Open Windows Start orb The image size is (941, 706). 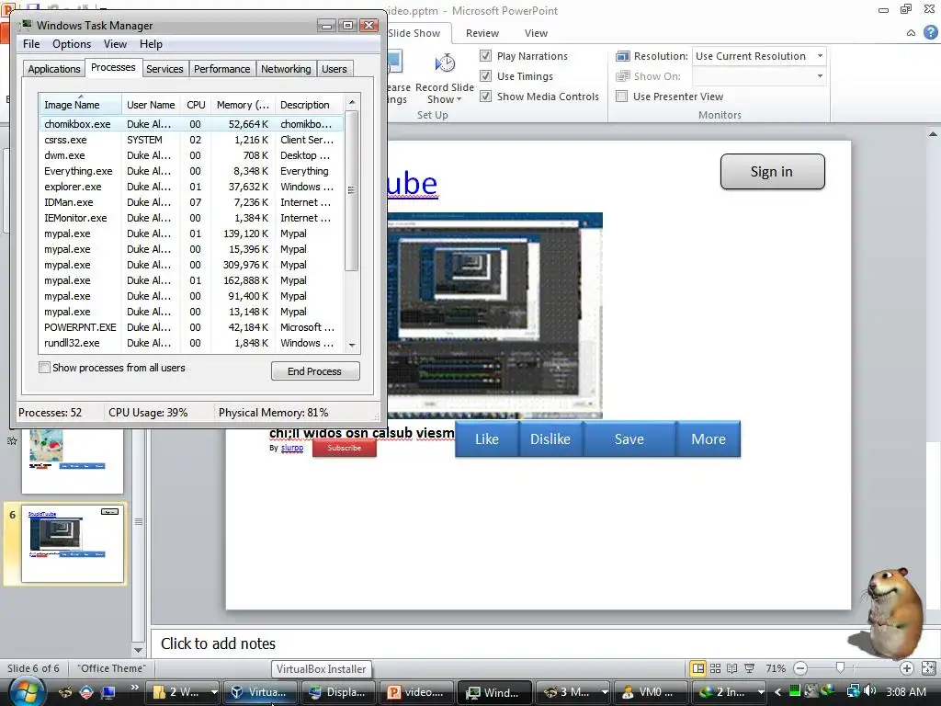[x=27, y=691]
